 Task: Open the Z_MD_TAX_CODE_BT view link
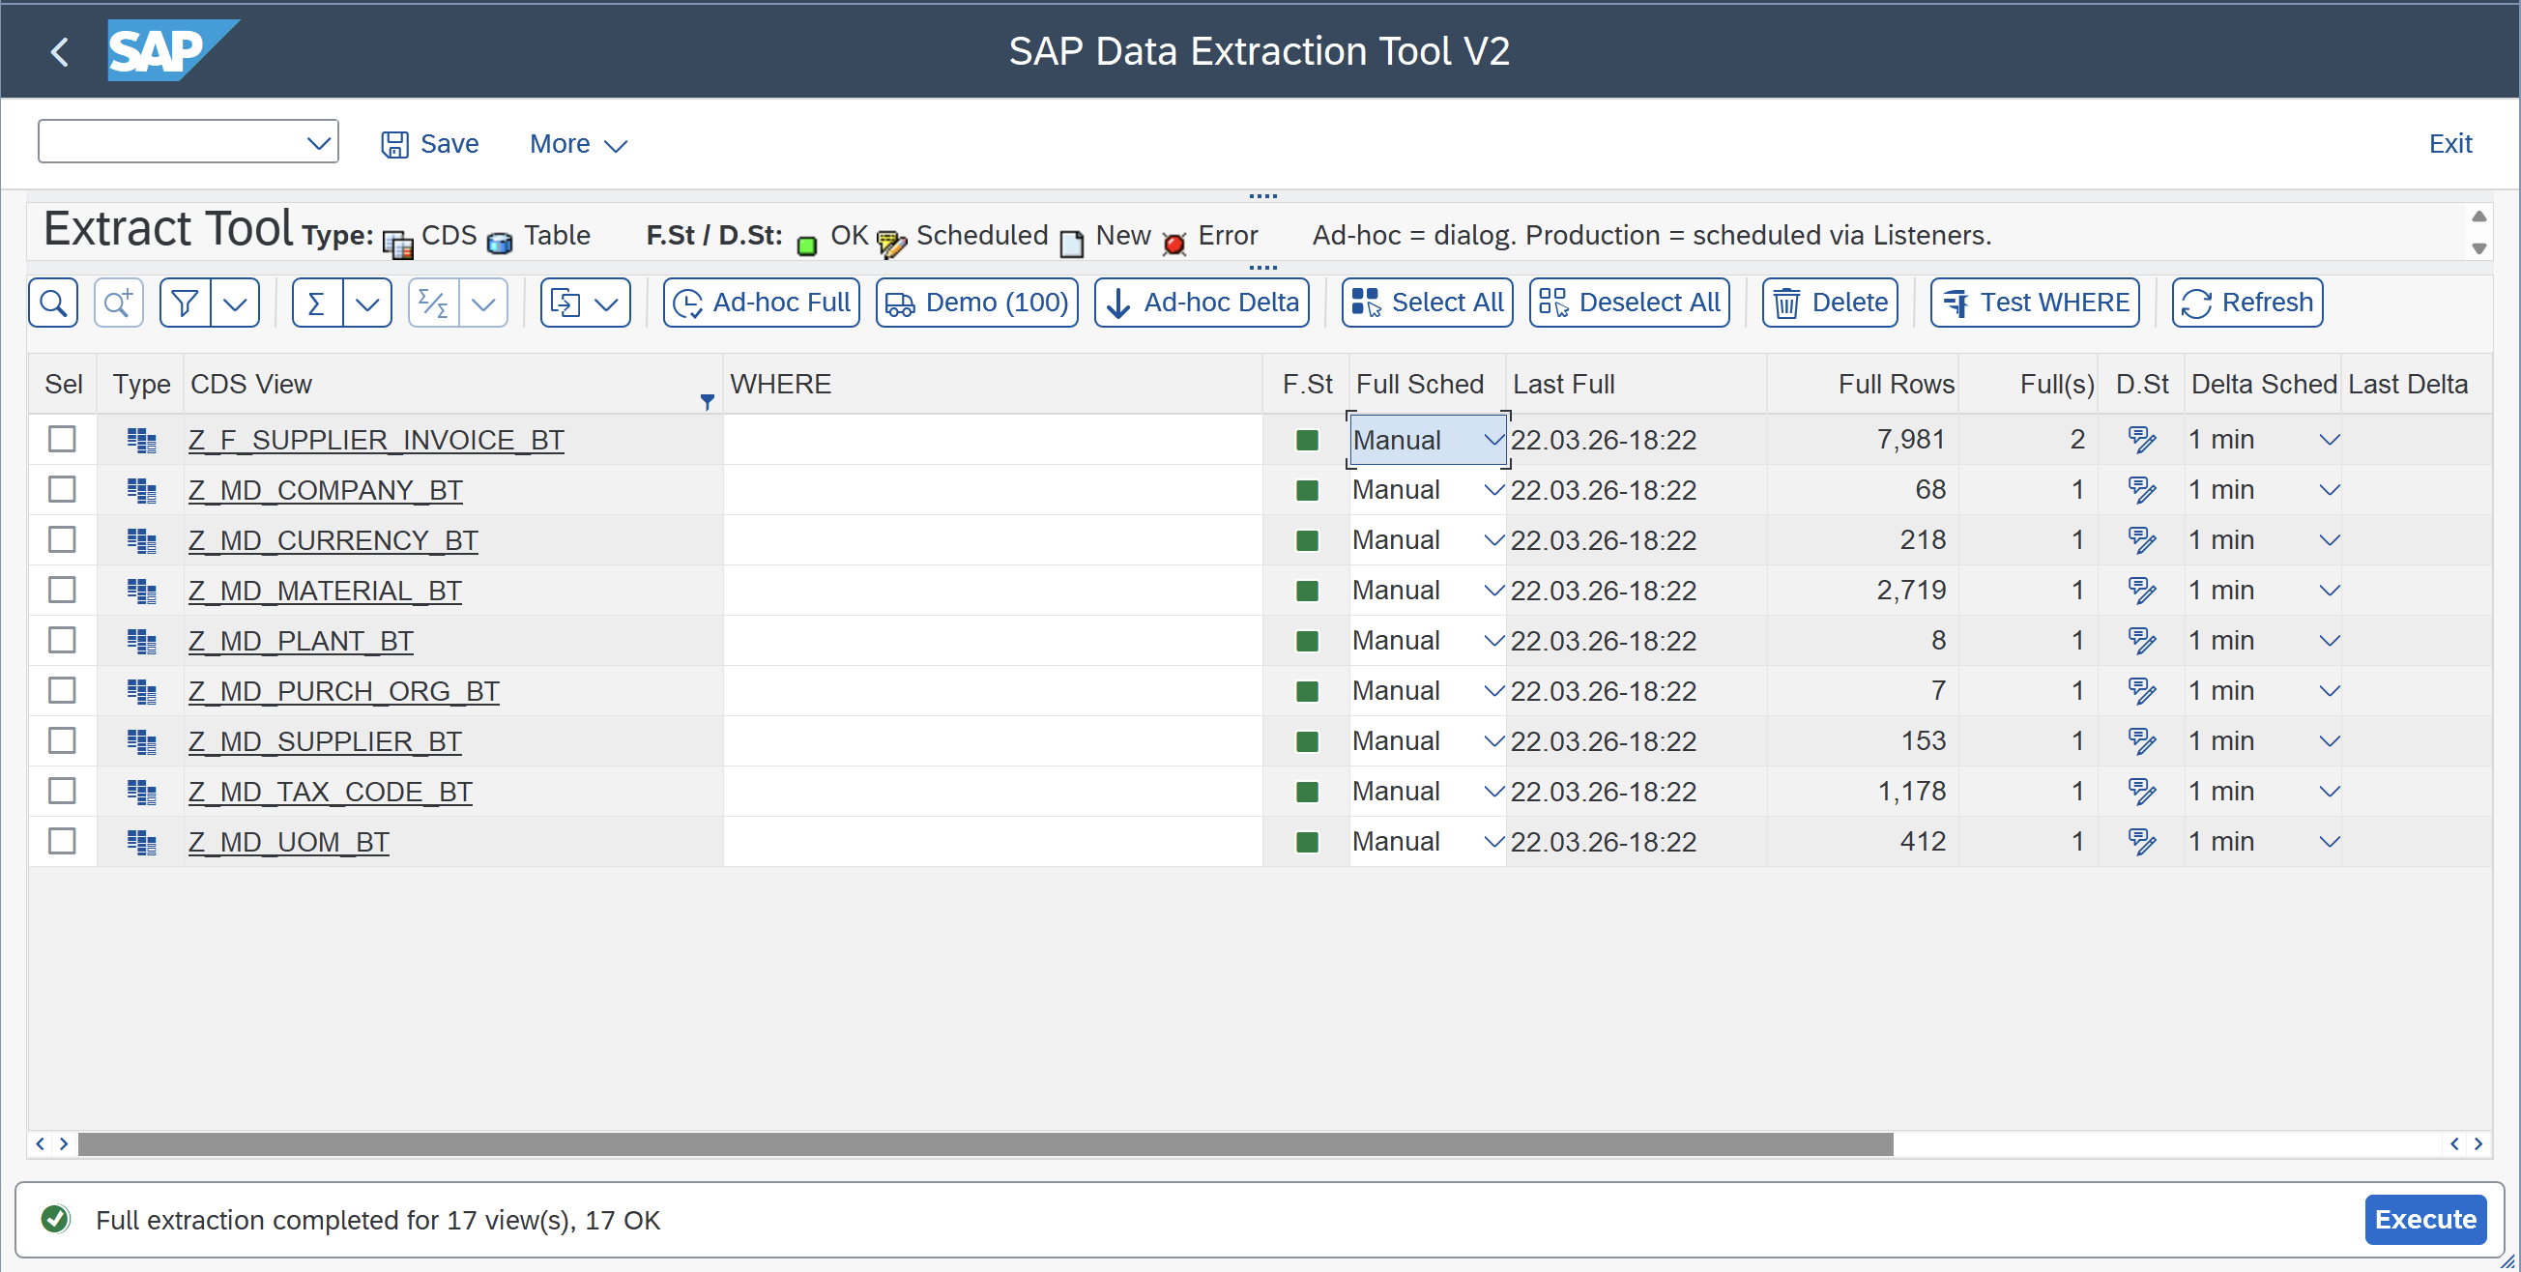[330, 792]
